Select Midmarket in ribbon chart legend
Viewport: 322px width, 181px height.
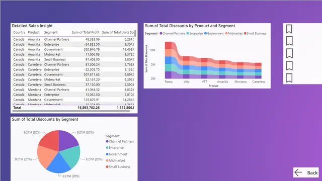234,34
